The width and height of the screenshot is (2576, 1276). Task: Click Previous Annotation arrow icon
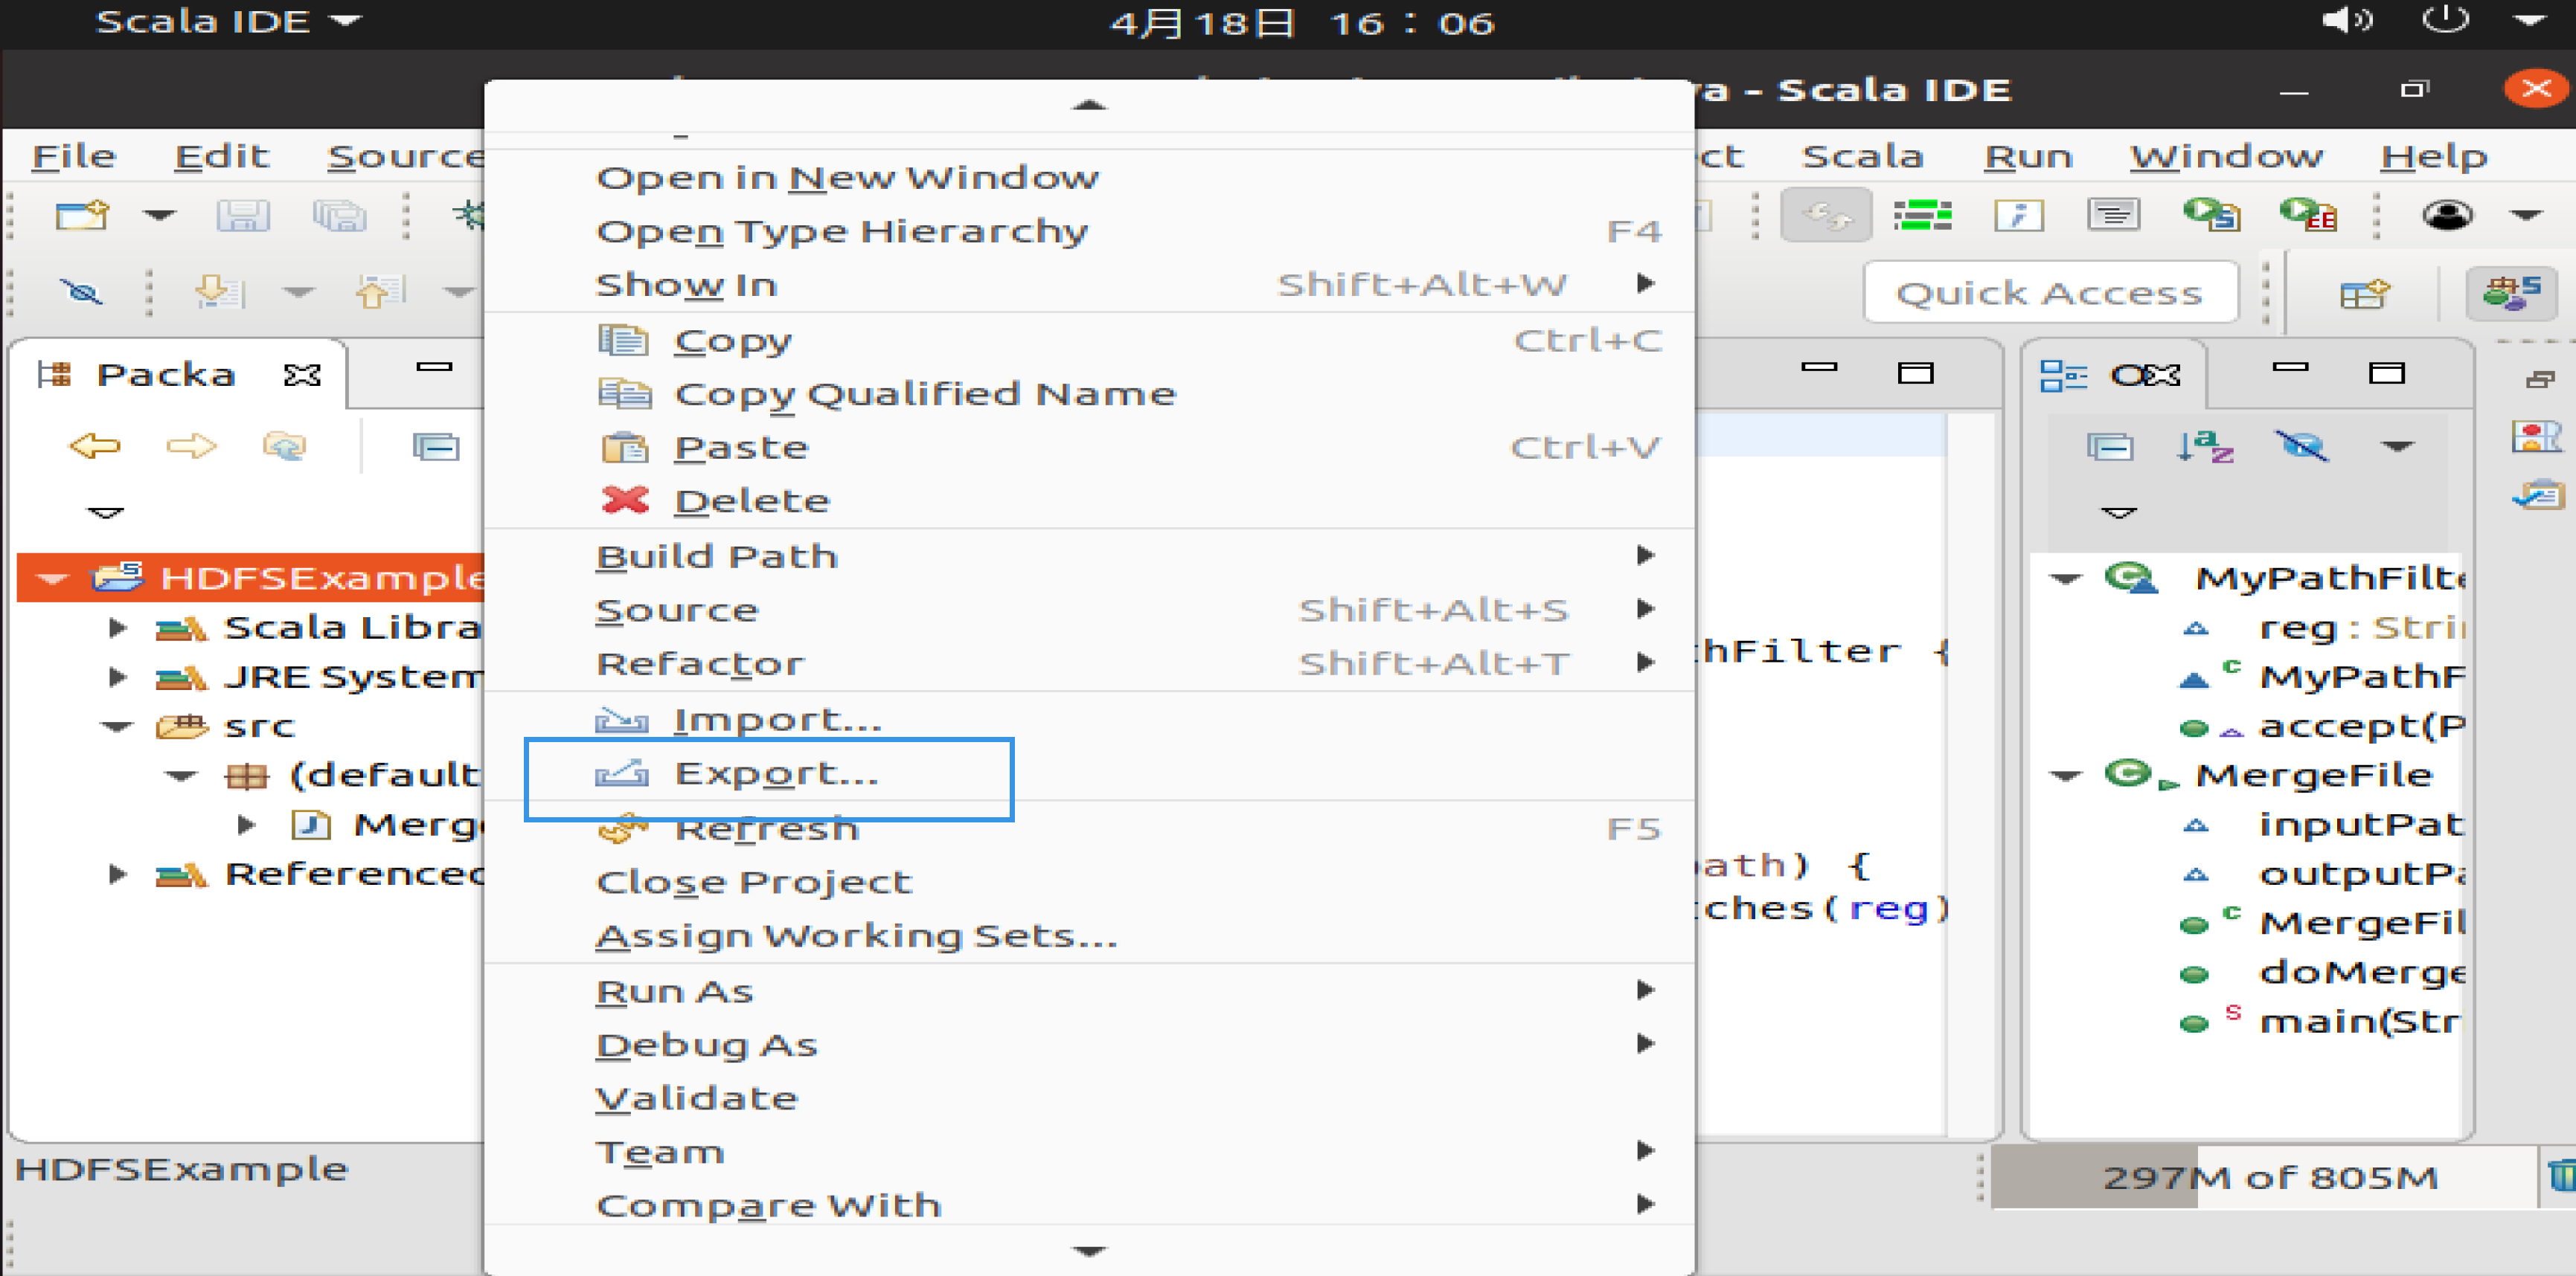(x=380, y=291)
